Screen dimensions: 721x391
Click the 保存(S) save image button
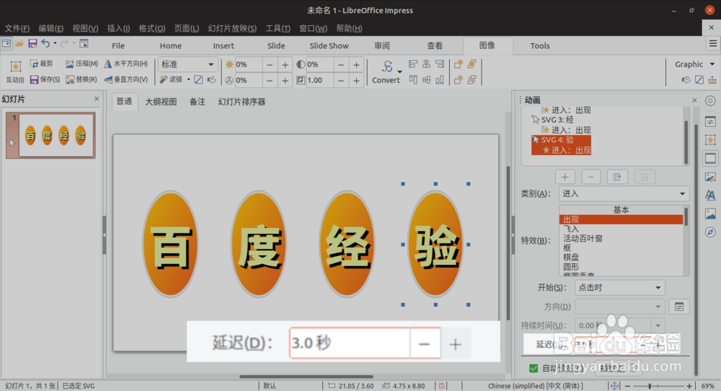tap(45, 79)
